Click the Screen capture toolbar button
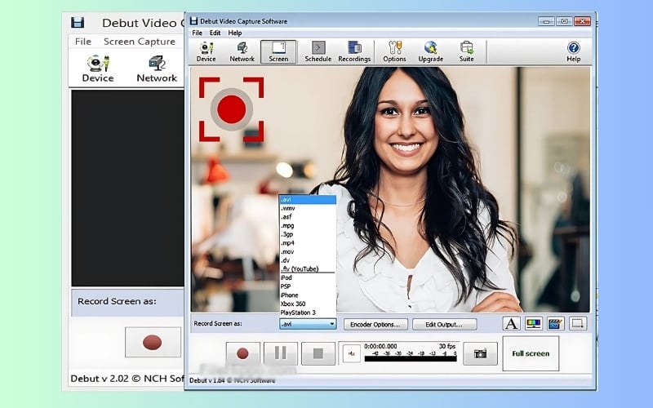Image resolution: width=653 pixels, height=408 pixels. pos(278,52)
